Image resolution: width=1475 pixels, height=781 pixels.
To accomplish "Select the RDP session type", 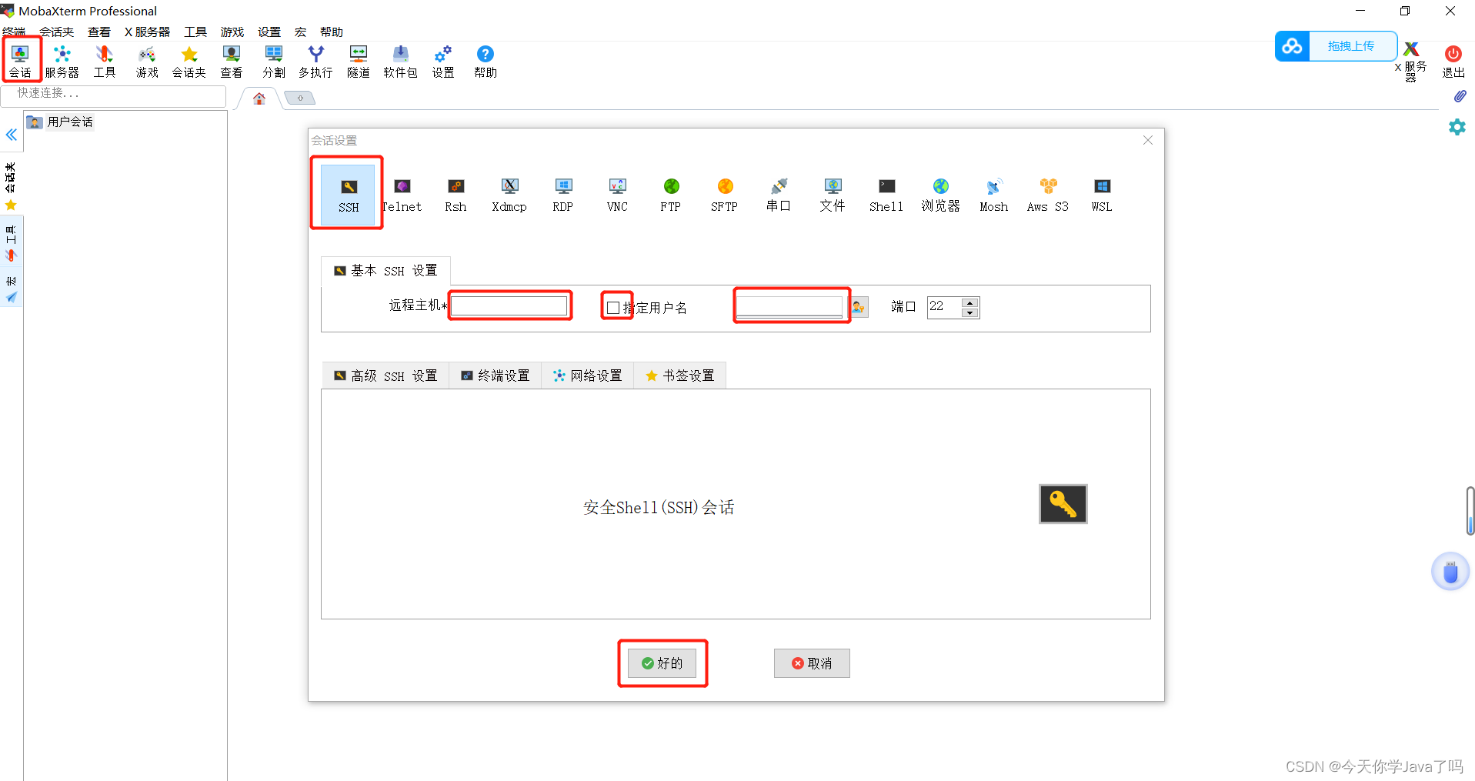I will tap(563, 195).
